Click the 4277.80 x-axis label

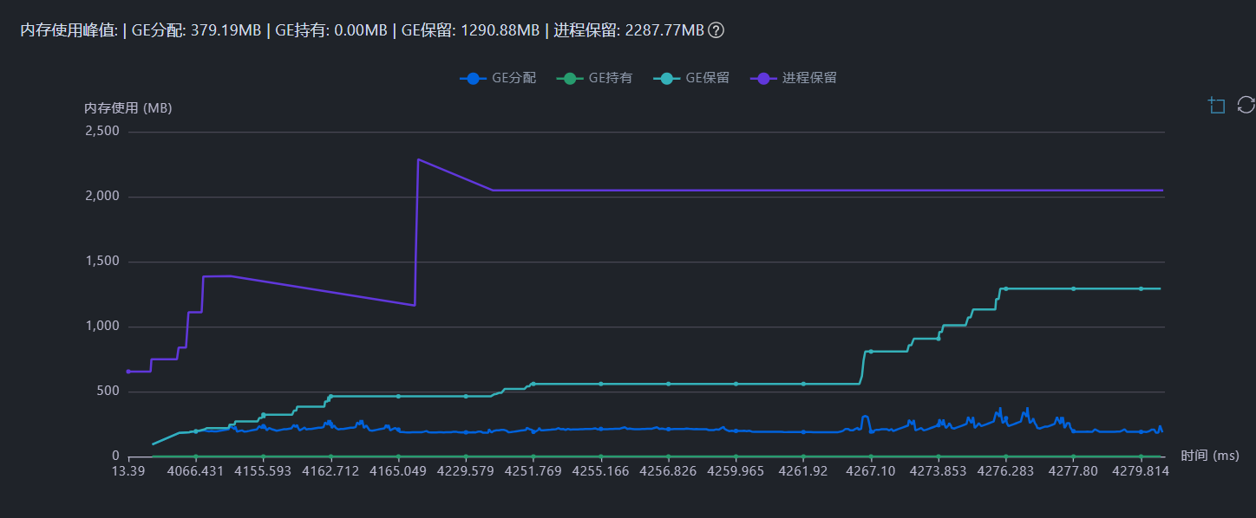(1073, 471)
